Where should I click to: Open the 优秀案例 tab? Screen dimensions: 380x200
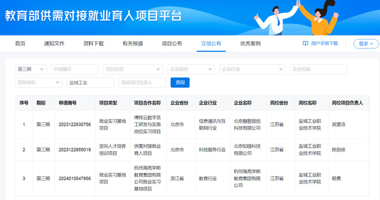(x=250, y=44)
